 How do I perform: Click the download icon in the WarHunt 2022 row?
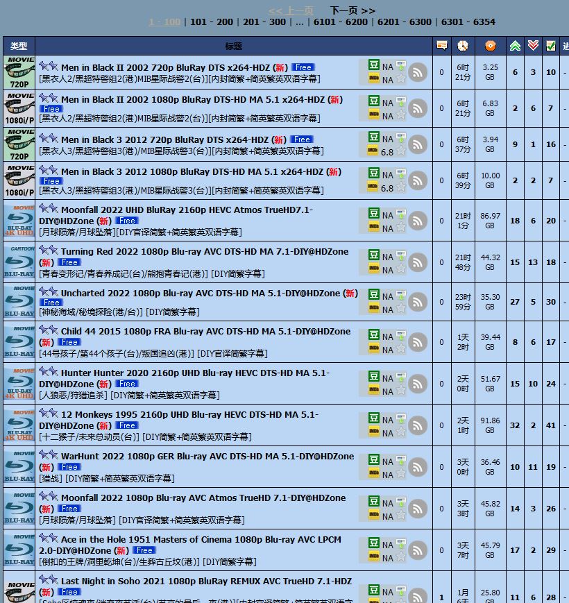coord(401,460)
